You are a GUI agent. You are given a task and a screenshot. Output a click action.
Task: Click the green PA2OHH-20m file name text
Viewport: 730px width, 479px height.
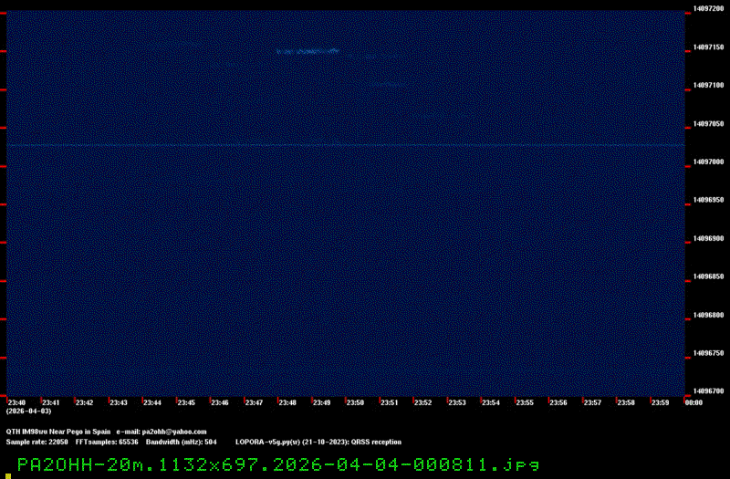(272, 464)
